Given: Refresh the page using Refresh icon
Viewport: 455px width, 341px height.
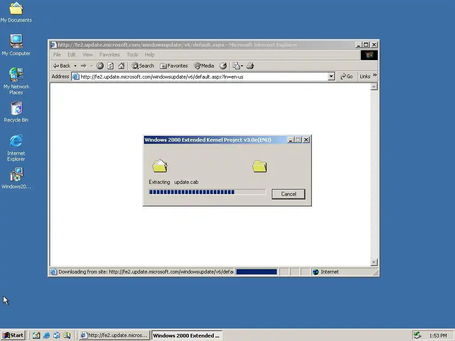Looking at the screenshot, I should [x=111, y=66].
